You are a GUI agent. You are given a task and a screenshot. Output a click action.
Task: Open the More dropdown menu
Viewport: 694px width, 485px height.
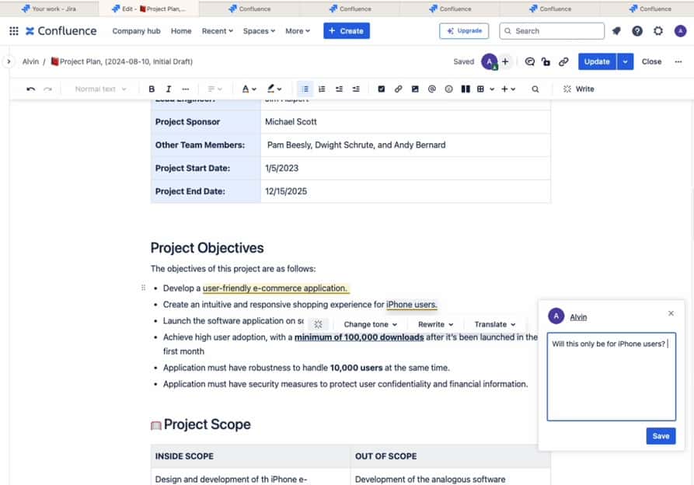(298, 31)
